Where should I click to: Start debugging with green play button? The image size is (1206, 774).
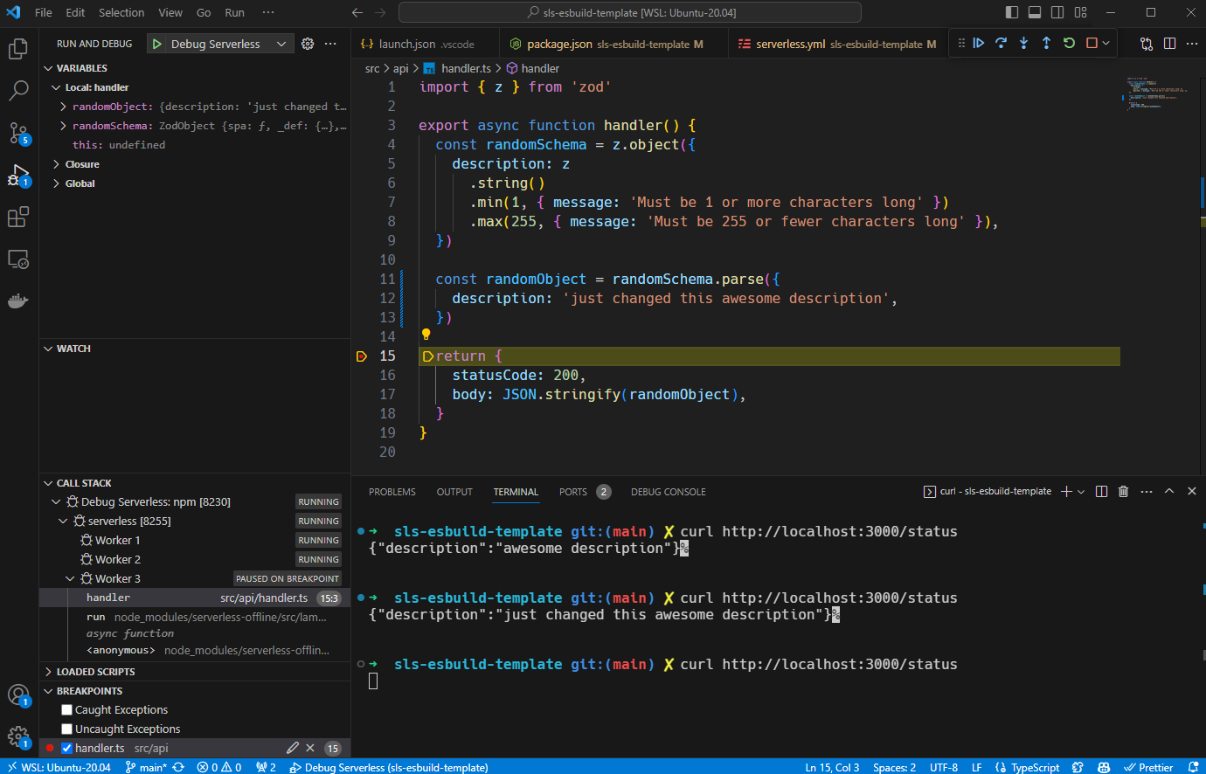tap(156, 44)
